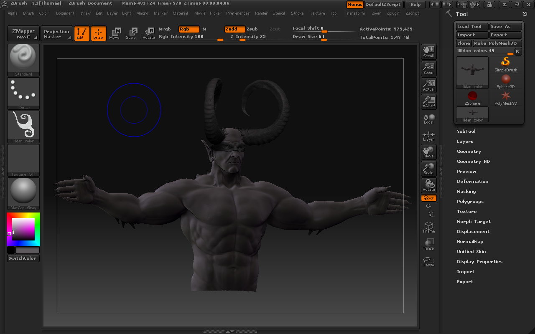Enable Zsub sculpt mode
The image size is (535, 334).
[252, 29]
